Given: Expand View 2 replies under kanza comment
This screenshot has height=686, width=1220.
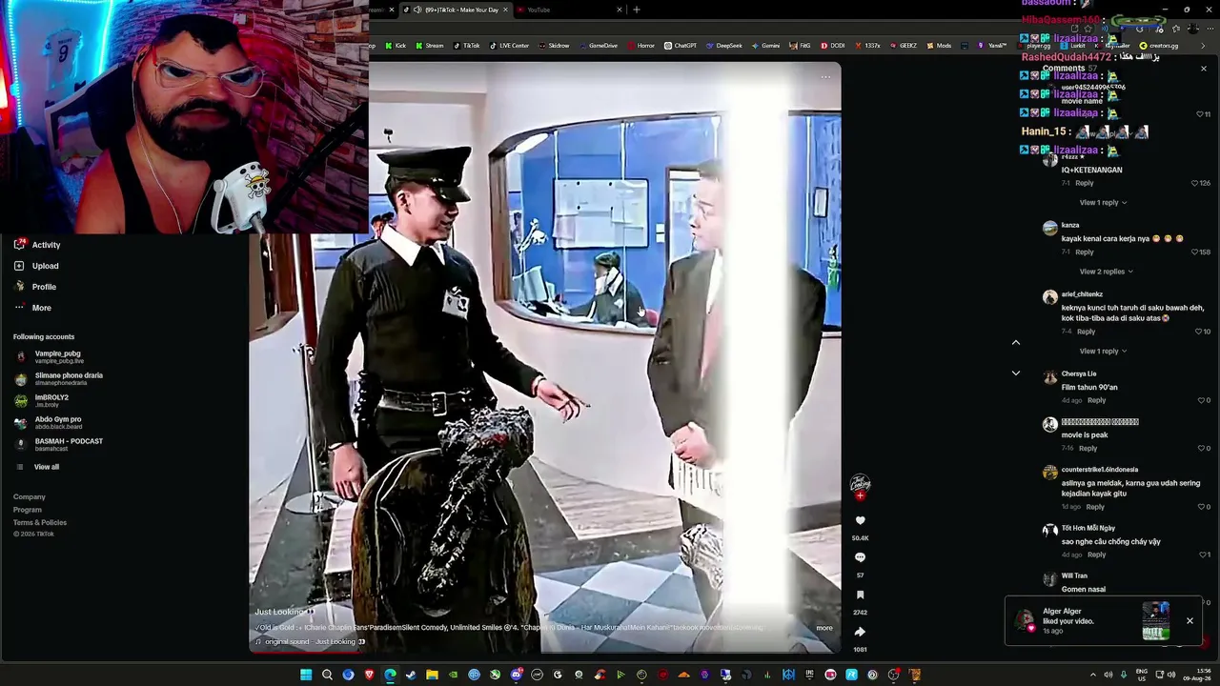Looking at the screenshot, I should pyautogui.click(x=1106, y=272).
